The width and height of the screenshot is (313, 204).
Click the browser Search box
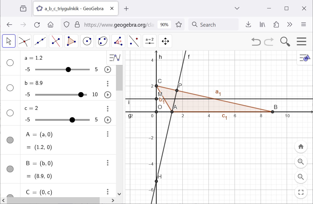pyautogui.click(x=214, y=25)
